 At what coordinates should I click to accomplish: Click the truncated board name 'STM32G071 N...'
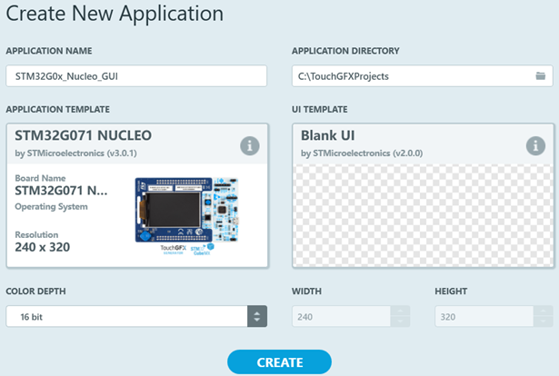pos(61,191)
